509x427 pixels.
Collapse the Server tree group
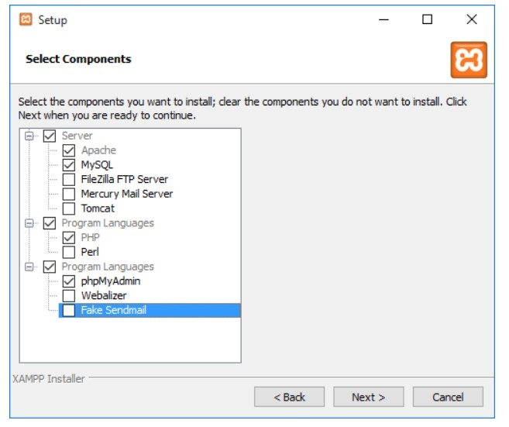pos(29,136)
